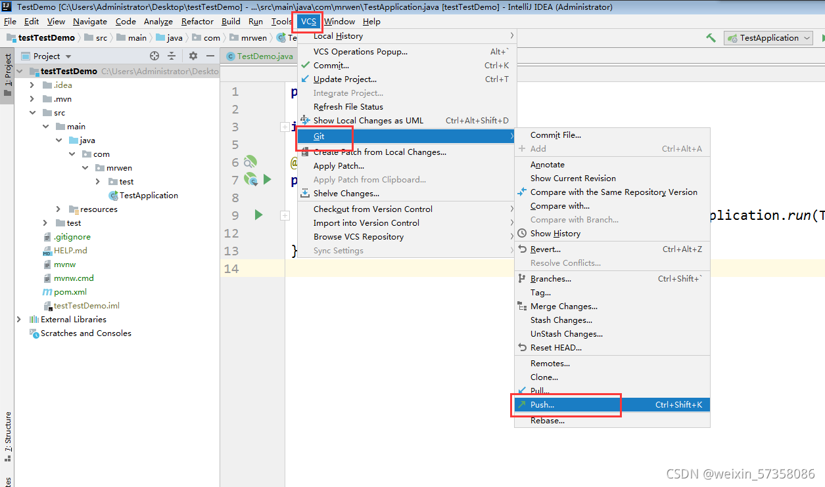This screenshot has height=487, width=825.
Task: Choose Remotes... from Git submenu
Action: (x=611, y=364)
